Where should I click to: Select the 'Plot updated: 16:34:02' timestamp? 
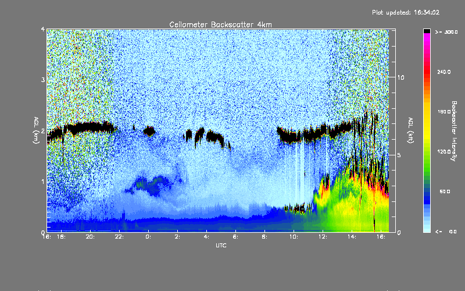(406, 12)
